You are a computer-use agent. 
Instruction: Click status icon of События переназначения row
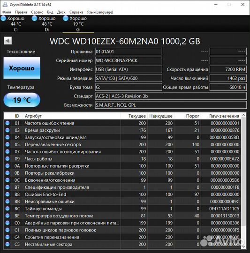click(x=8, y=237)
